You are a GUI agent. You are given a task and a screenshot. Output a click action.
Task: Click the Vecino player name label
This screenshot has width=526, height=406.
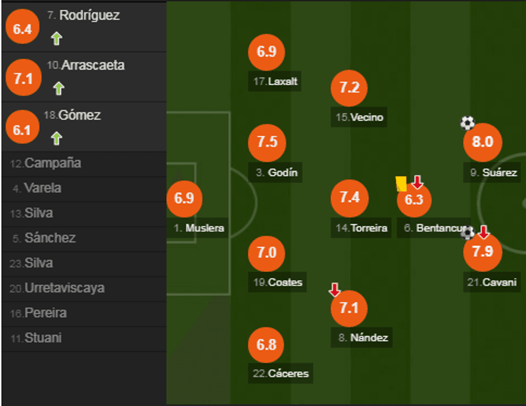click(x=360, y=117)
